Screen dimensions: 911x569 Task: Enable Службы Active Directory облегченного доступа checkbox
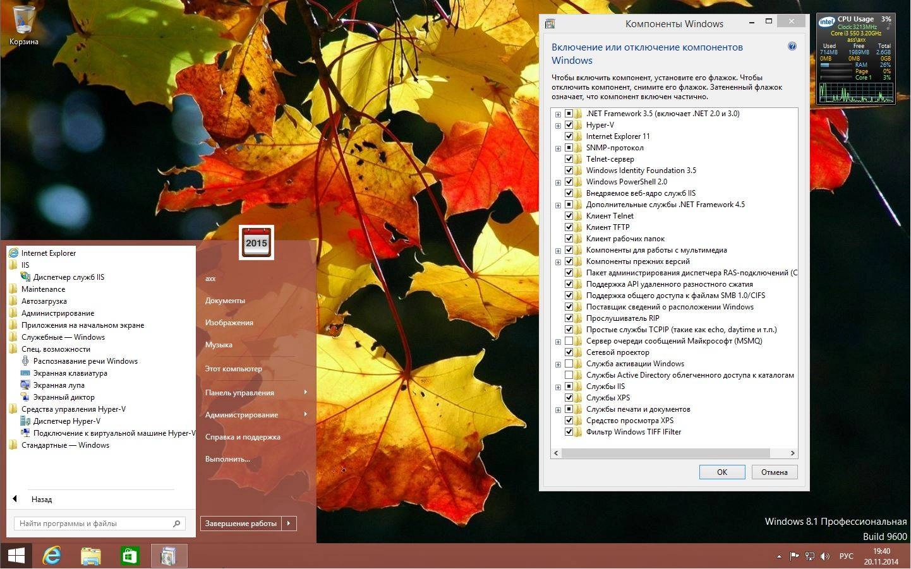(569, 375)
